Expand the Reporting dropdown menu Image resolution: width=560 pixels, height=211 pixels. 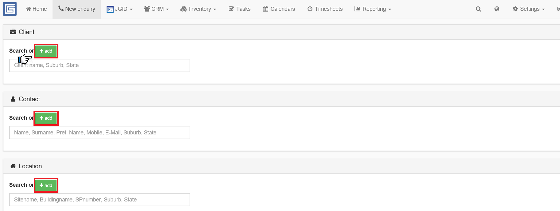(x=373, y=9)
